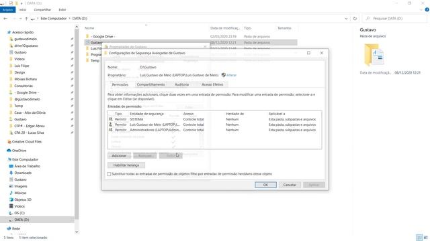This screenshot has height=241, width=430.
Task: Expand the ribbon chevron
Action: (x=421, y=9)
